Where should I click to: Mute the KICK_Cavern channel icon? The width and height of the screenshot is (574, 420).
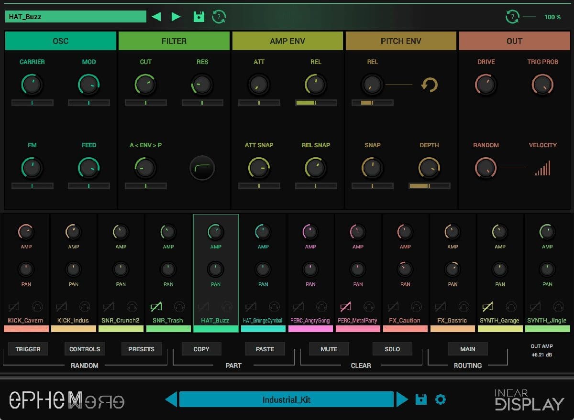point(14,306)
